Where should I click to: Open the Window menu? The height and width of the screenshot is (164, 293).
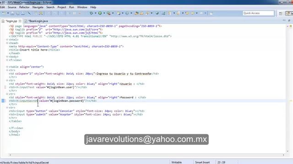[82, 7]
